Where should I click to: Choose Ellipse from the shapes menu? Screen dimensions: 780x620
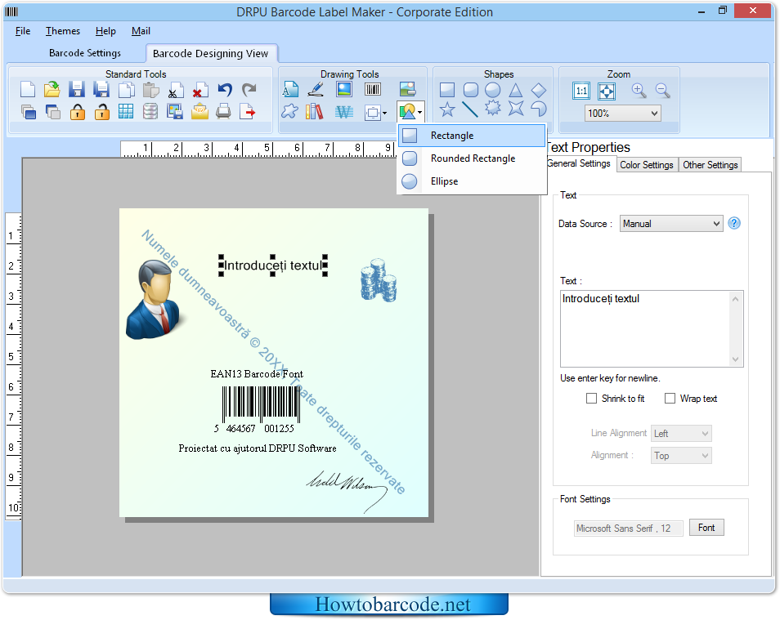pos(472,181)
